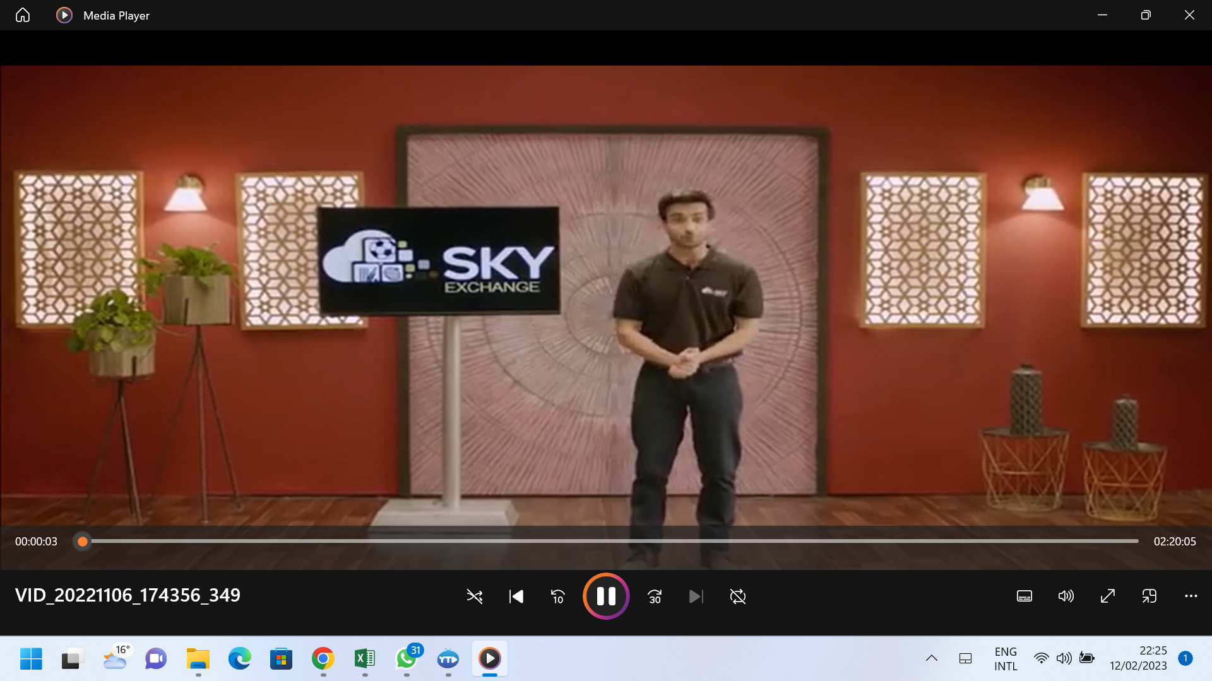The height and width of the screenshot is (681, 1212).
Task: Click the orange seek bar handle
Action: [x=82, y=542]
